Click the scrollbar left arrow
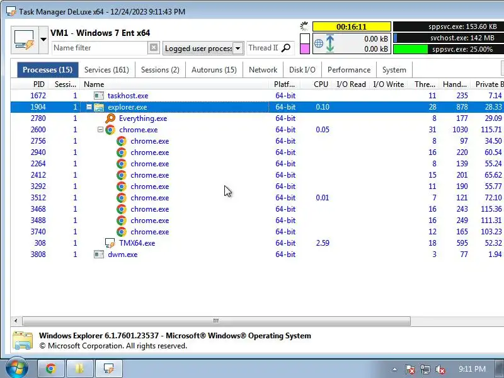This screenshot has width=504, height=378. pos(15,321)
